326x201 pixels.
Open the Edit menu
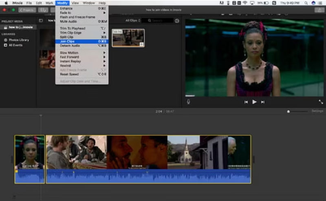pos(39,3)
